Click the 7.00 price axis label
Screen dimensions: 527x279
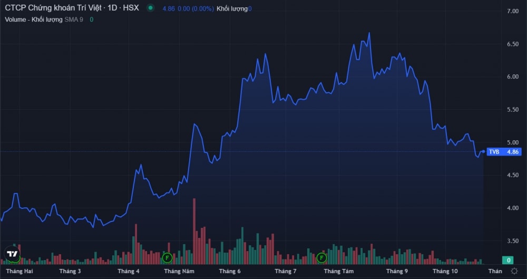coord(513,12)
